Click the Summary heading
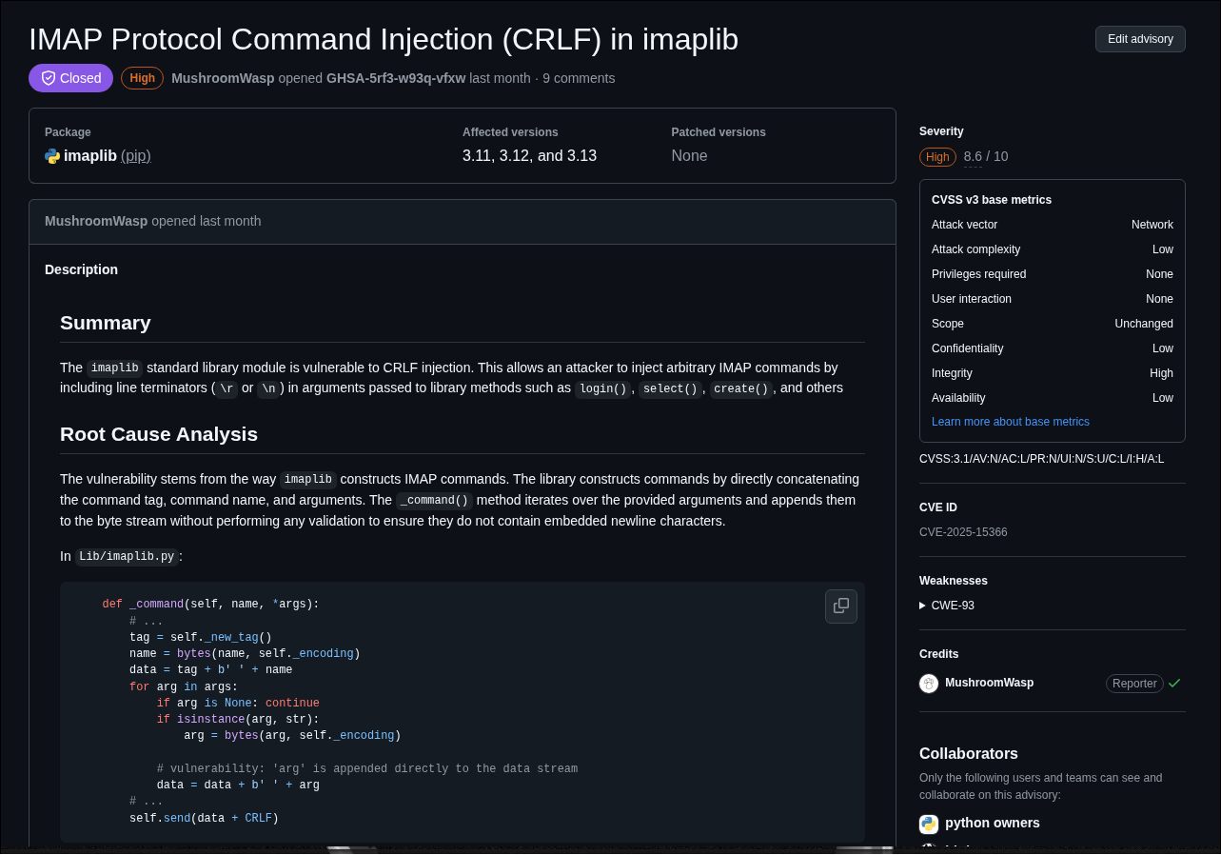 (x=106, y=323)
